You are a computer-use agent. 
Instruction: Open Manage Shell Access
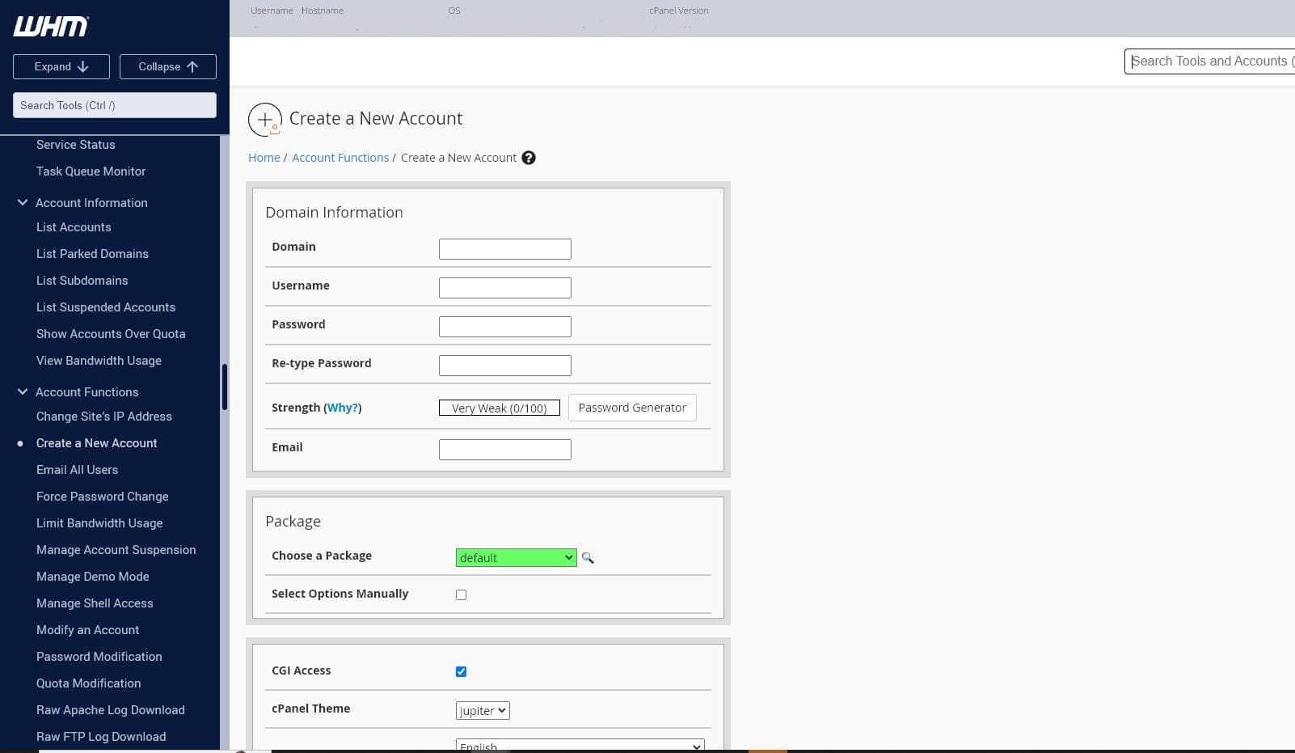(x=95, y=603)
